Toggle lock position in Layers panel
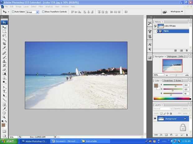 (x=168, y=113)
